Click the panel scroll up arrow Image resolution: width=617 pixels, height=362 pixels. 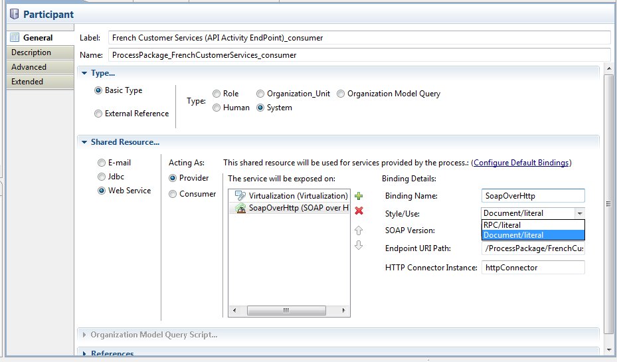pyautogui.click(x=609, y=68)
